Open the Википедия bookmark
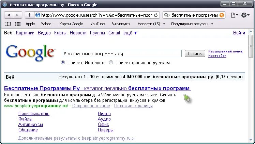This screenshot has height=144, width=255. pos(121,24)
